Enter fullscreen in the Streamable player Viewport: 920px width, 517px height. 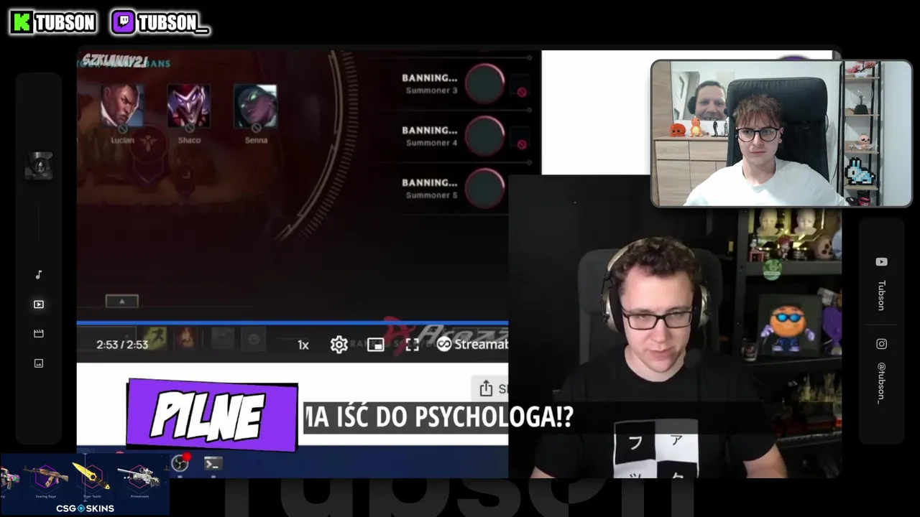[x=412, y=345]
